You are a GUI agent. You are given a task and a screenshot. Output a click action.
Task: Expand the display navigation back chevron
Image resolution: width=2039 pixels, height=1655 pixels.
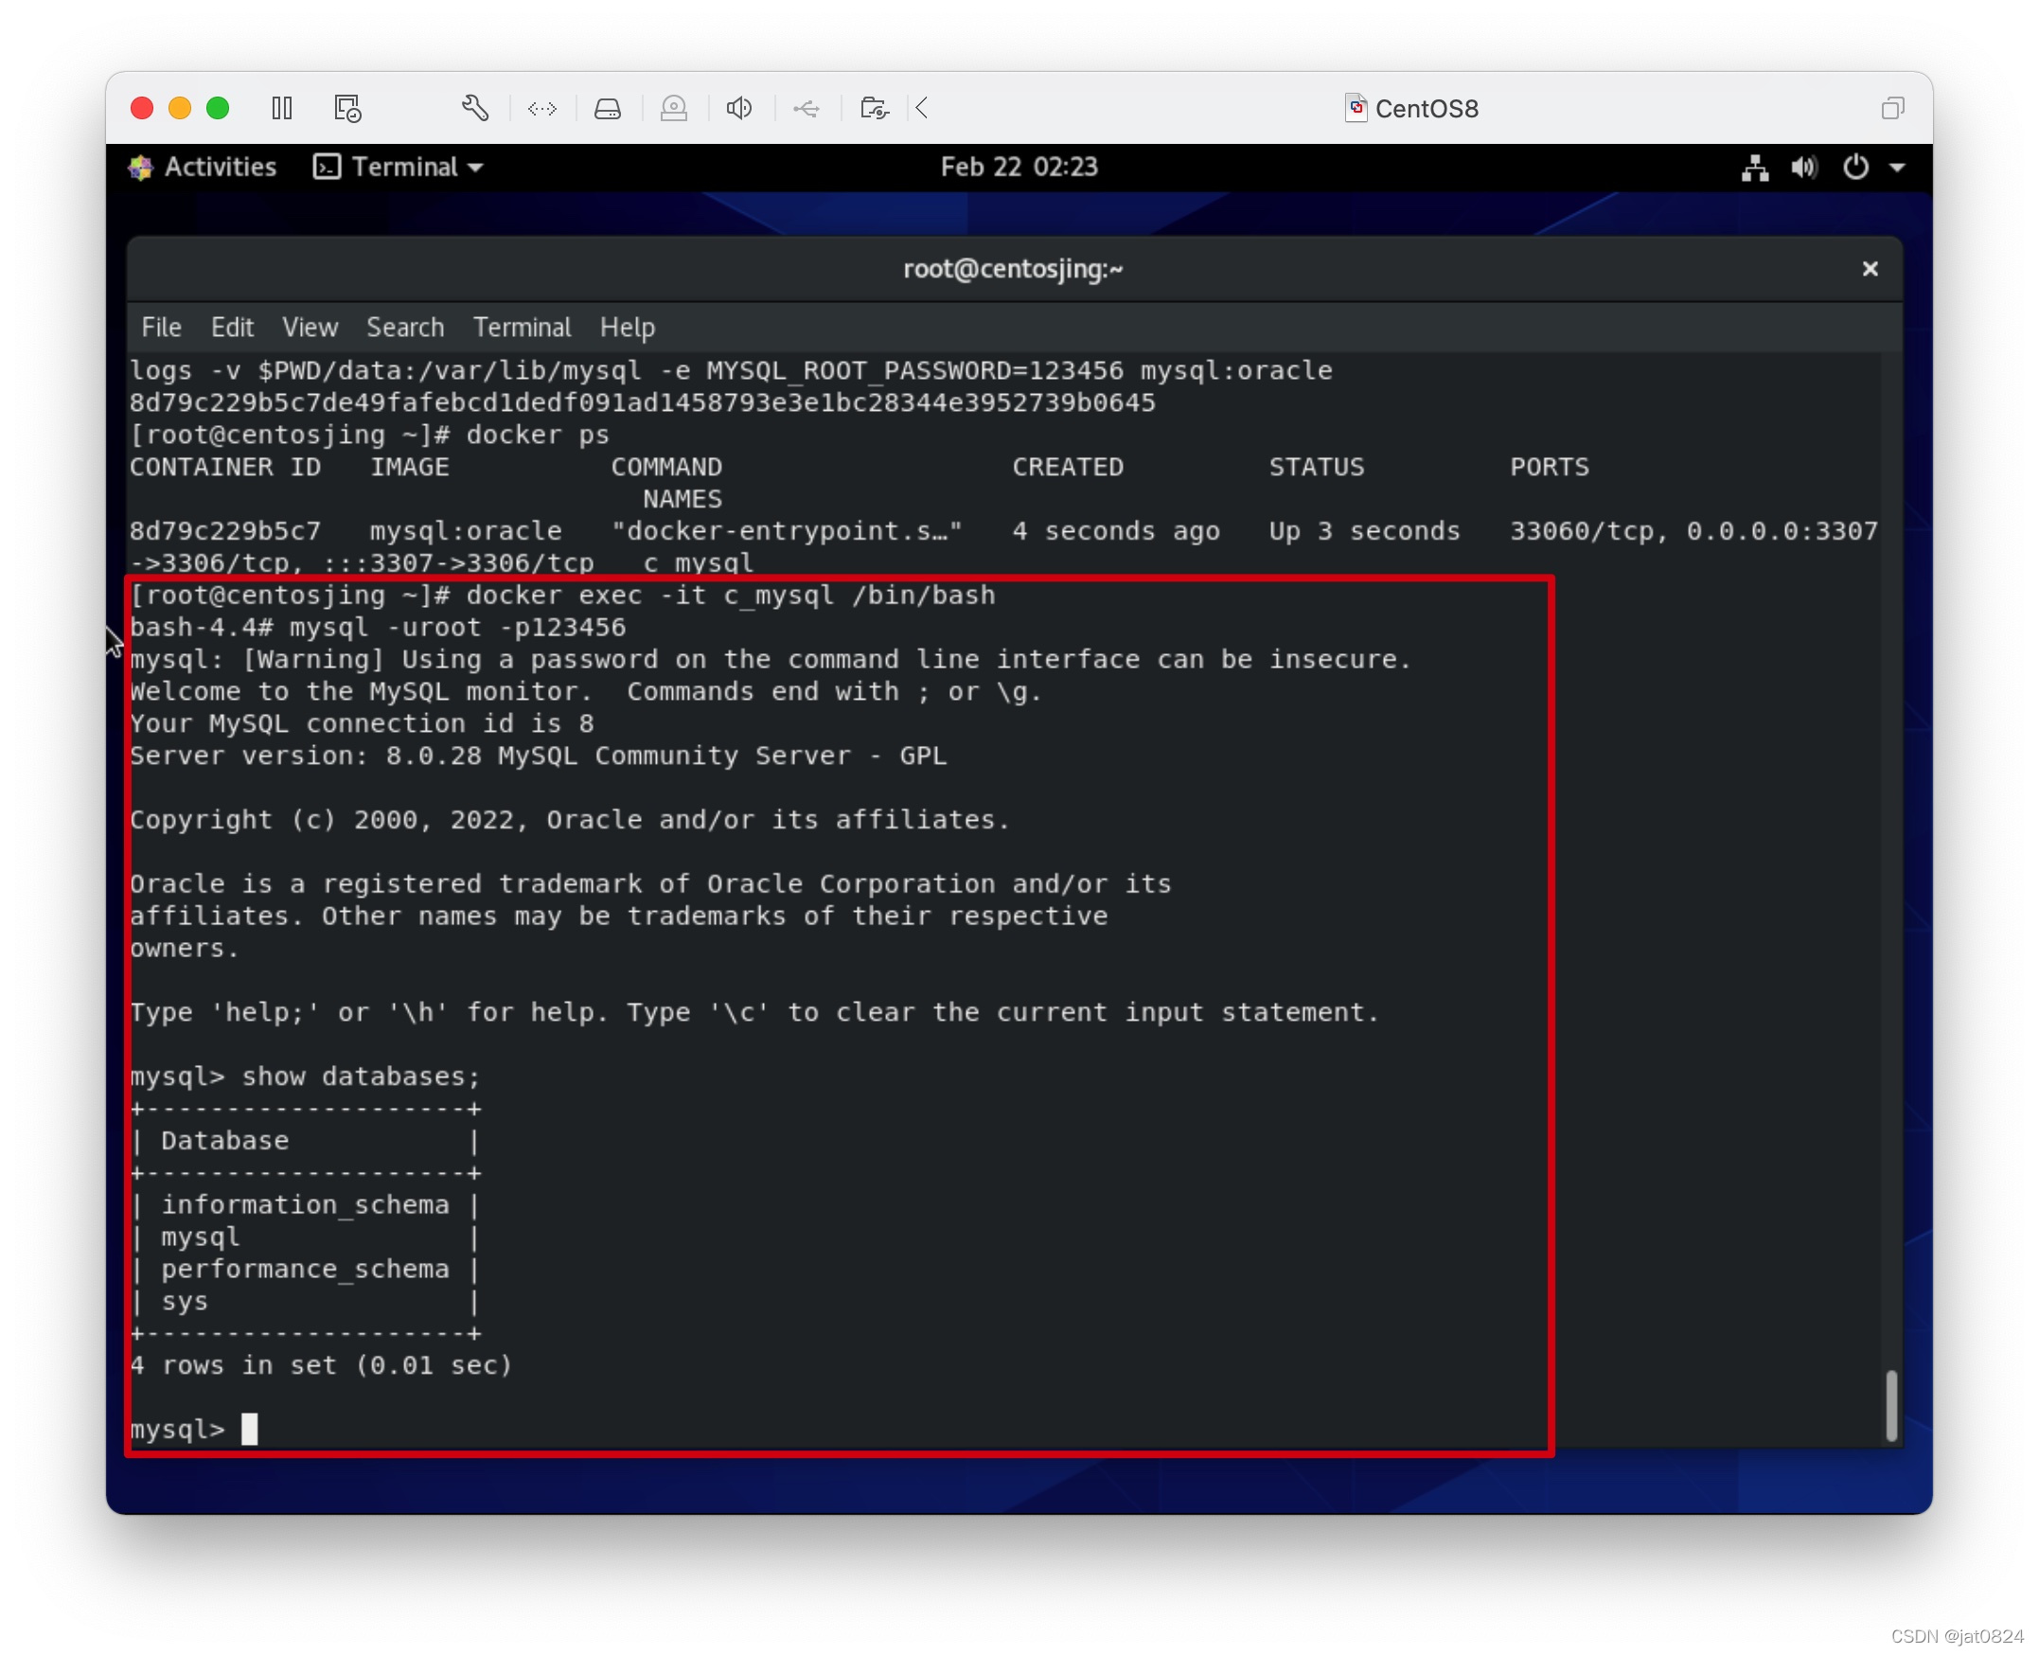920,108
